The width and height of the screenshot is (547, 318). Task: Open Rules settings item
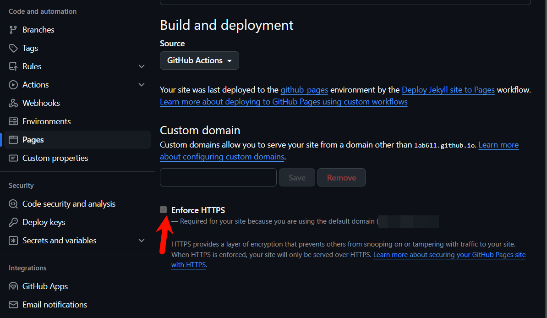coord(32,66)
